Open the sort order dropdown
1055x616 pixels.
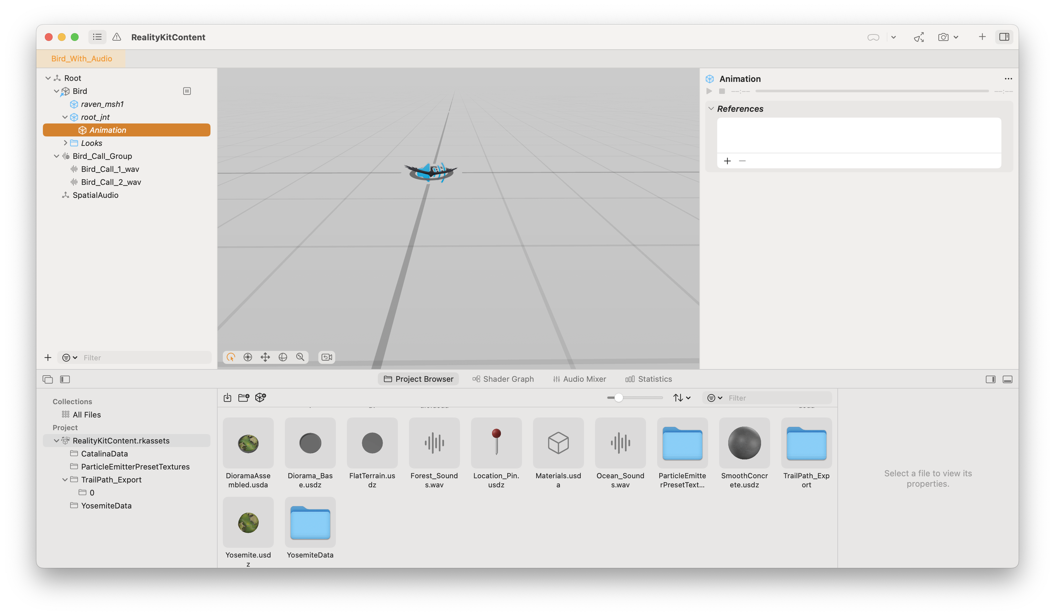pos(681,398)
